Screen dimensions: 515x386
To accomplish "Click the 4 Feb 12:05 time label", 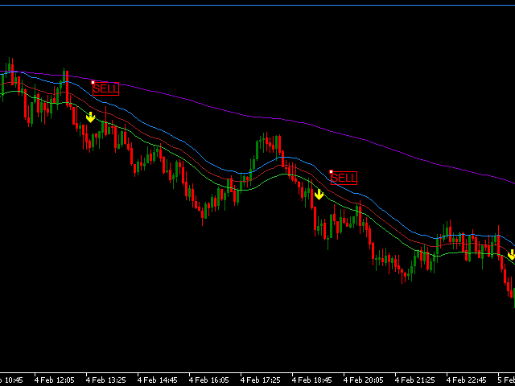I will 55,379.
